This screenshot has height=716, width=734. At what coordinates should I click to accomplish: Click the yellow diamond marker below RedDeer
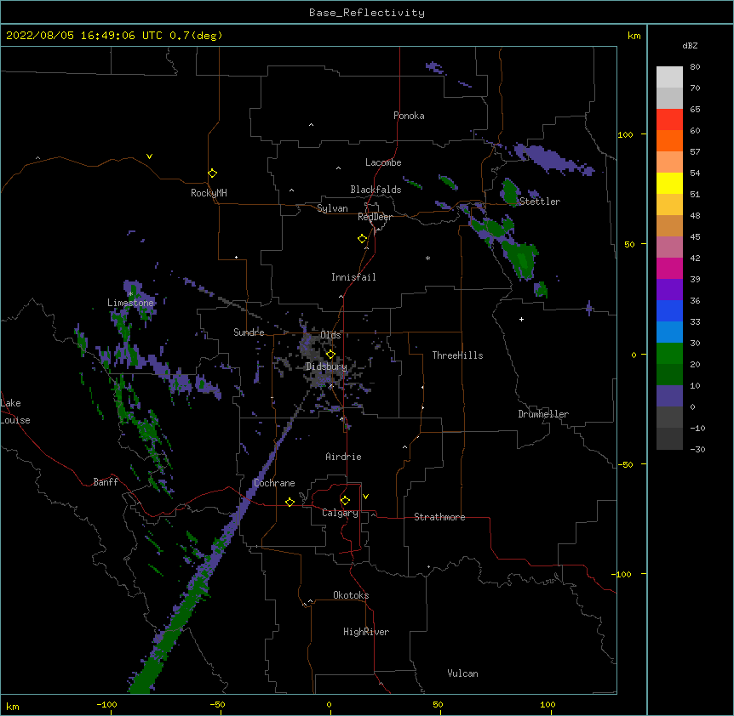click(x=362, y=239)
